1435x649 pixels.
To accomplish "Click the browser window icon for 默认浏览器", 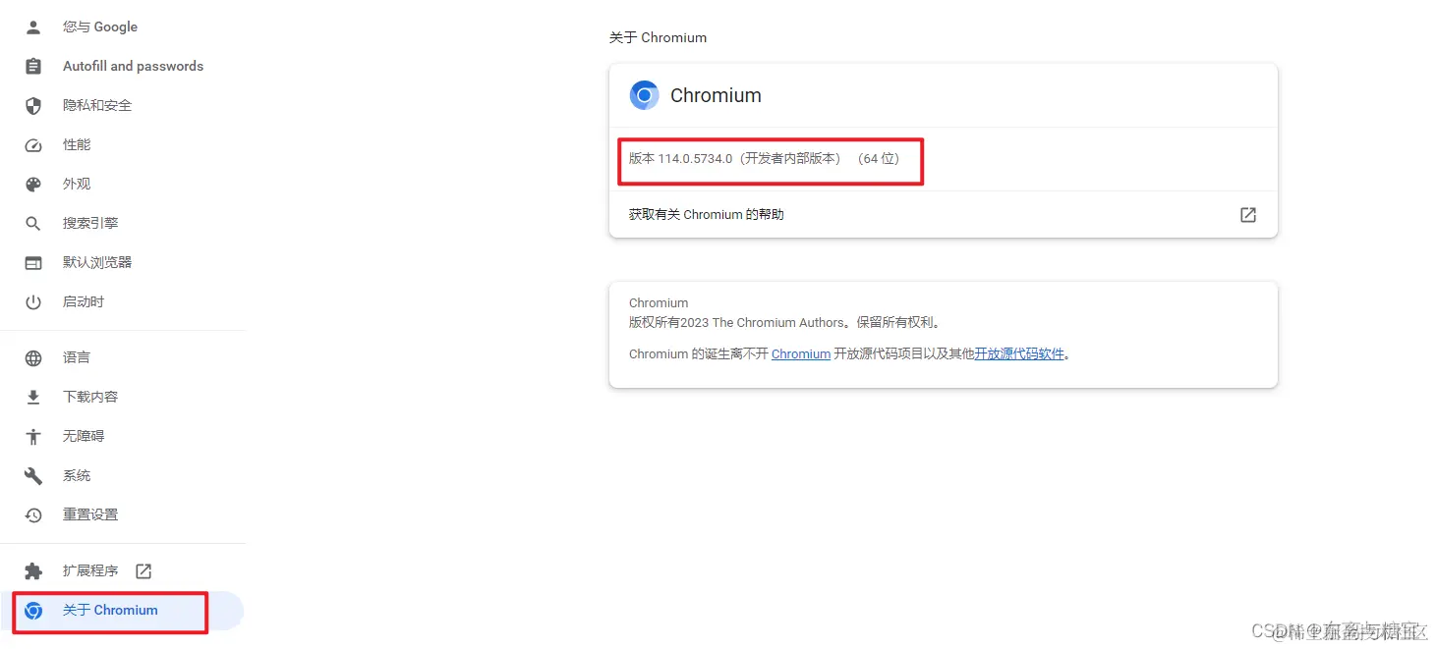I will pyautogui.click(x=33, y=263).
